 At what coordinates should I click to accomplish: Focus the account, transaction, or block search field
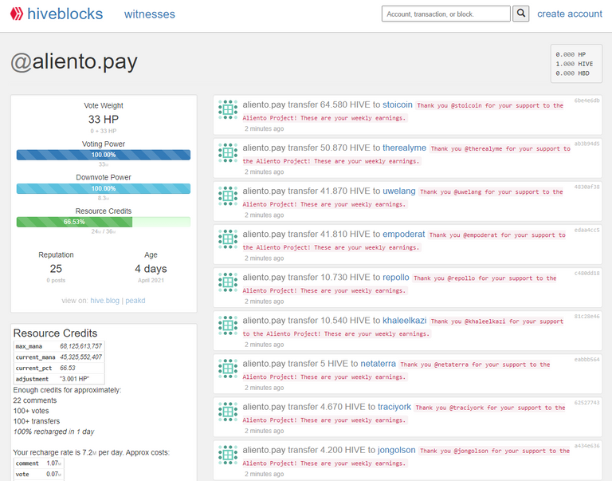tap(445, 14)
